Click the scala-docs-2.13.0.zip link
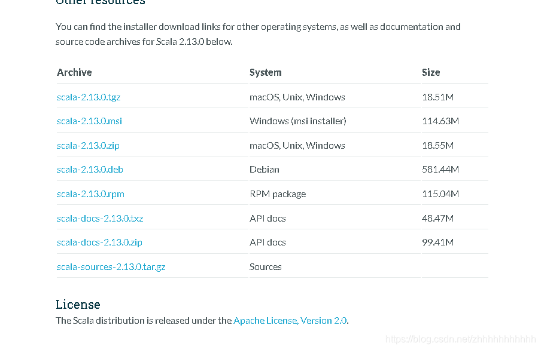This screenshot has height=350, width=541. point(99,242)
